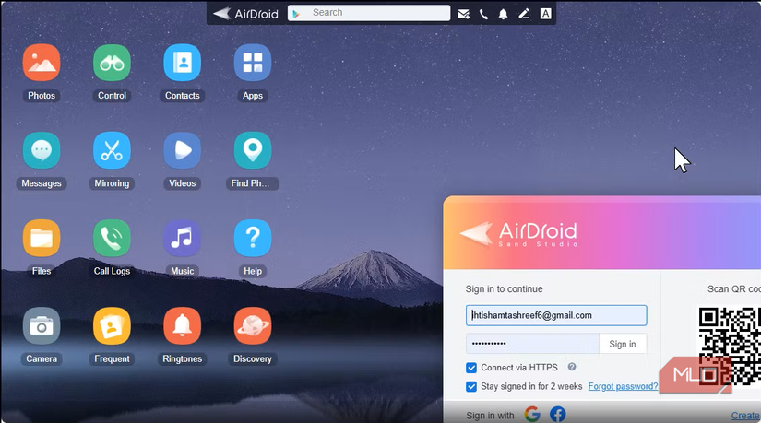Toggle the Connect via HTTPS checkbox
The image size is (761, 423).
pyautogui.click(x=470, y=368)
